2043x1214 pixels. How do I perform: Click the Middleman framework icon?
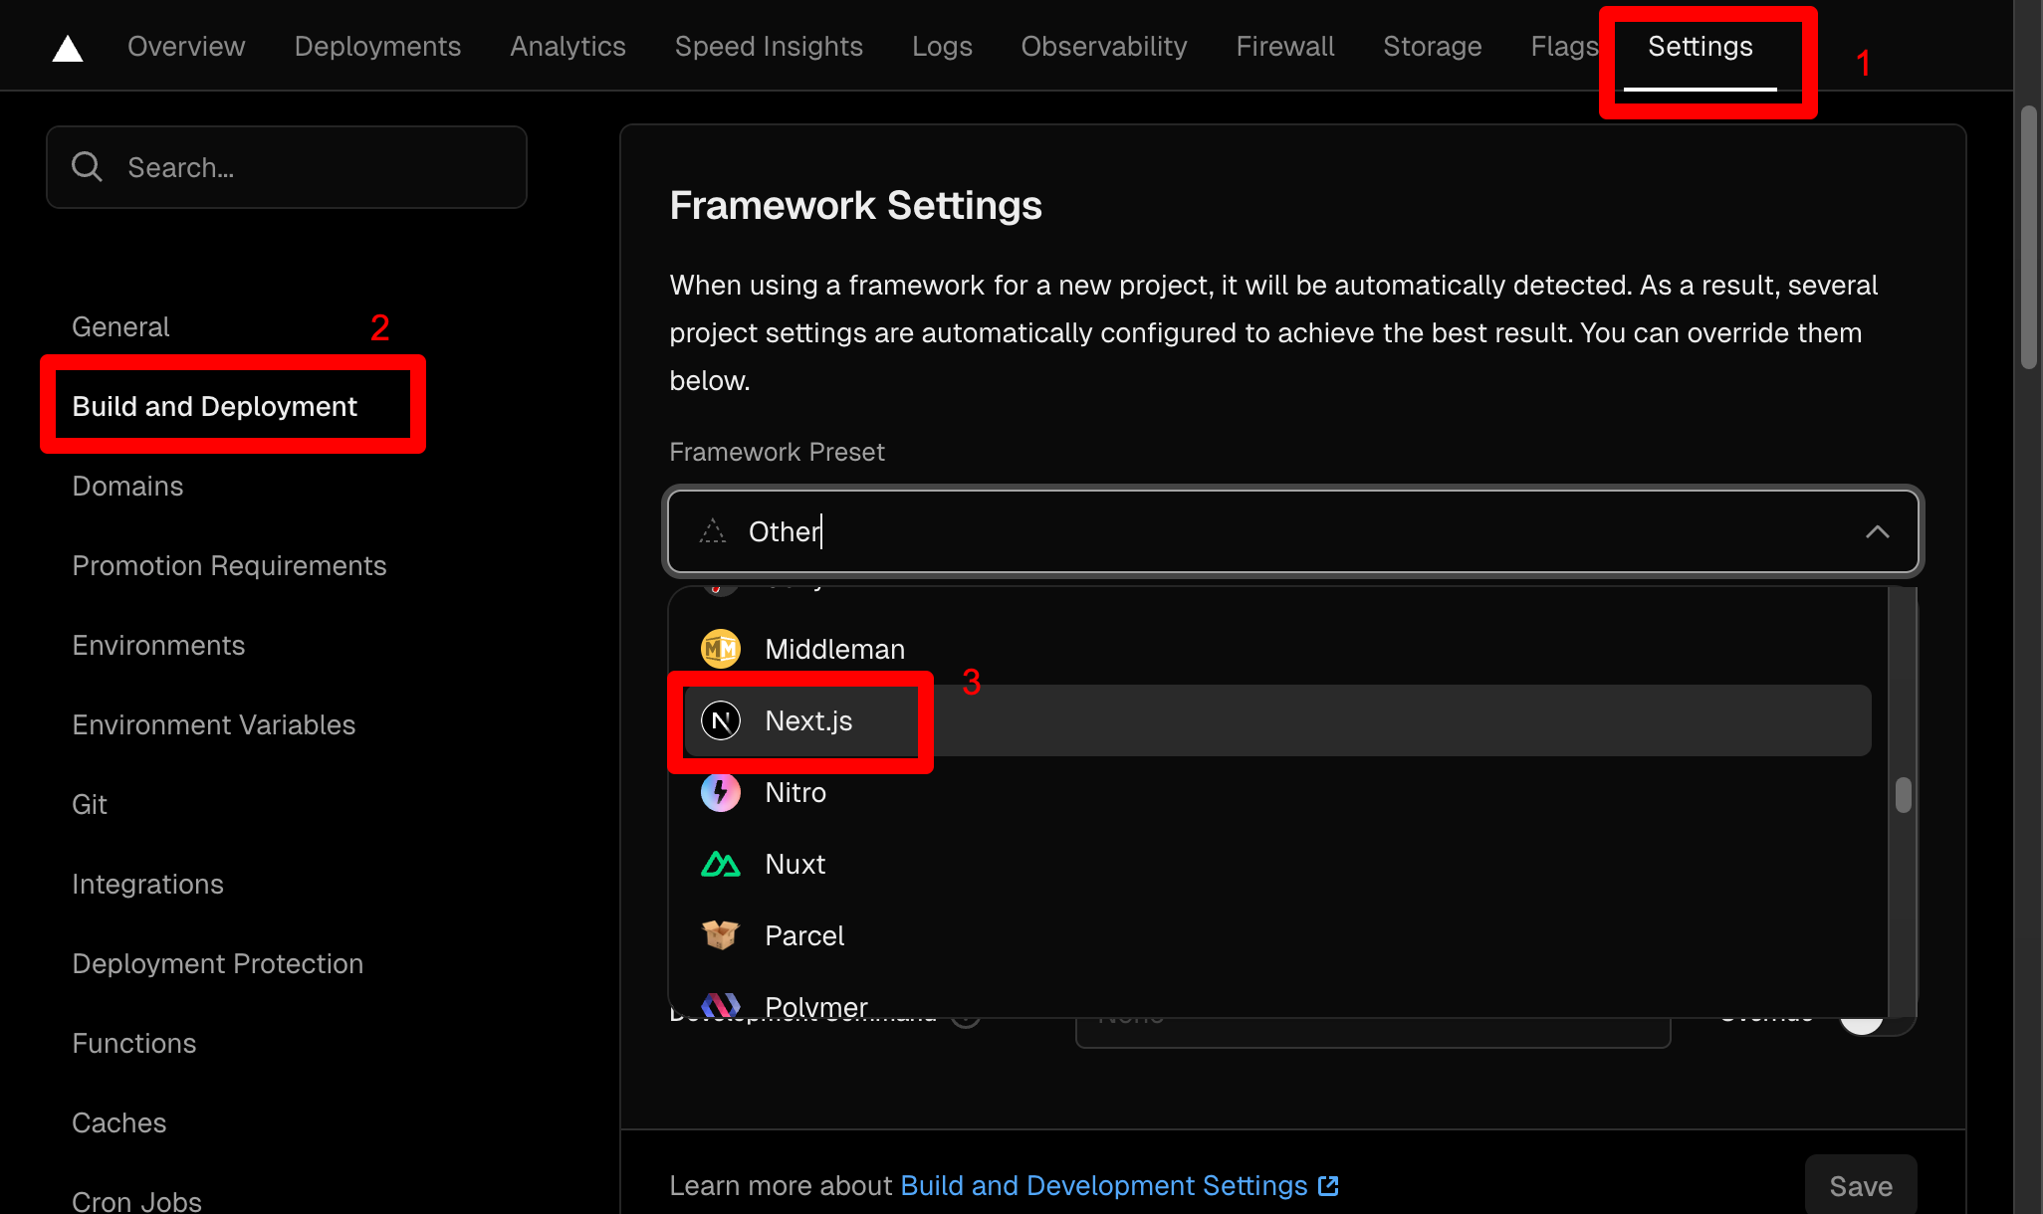tap(721, 649)
